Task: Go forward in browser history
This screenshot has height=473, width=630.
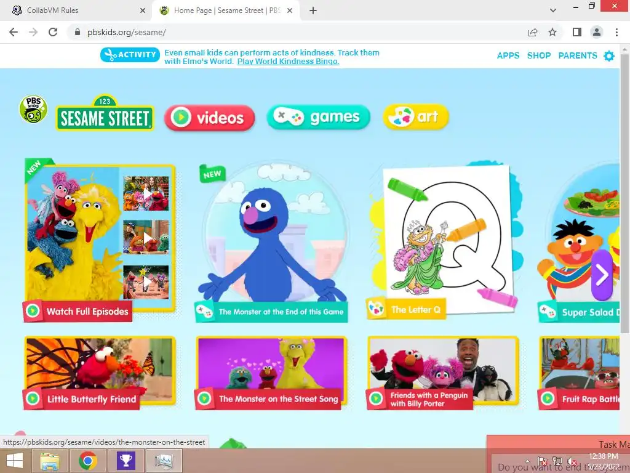Action: pyautogui.click(x=33, y=32)
